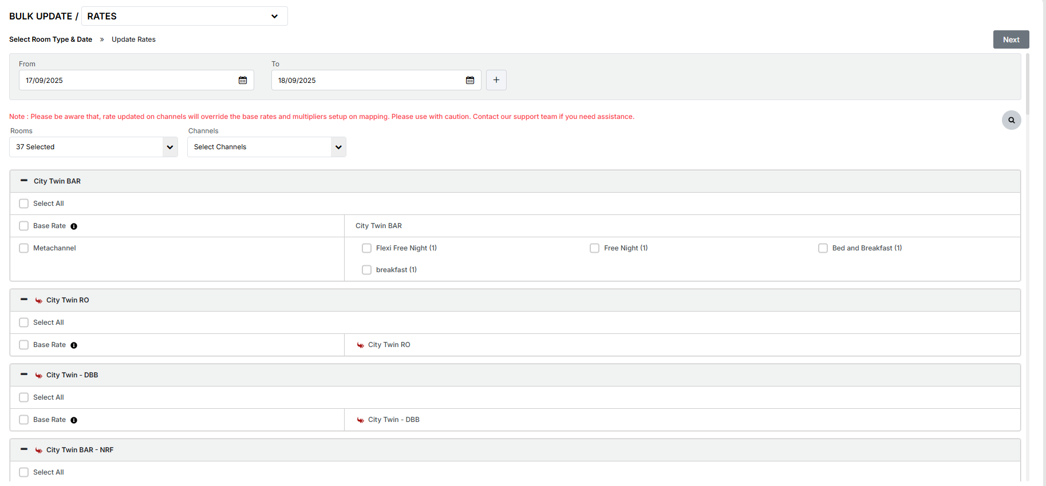
Task: Open the RATES bulk update type dropdown
Action: point(184,16)
